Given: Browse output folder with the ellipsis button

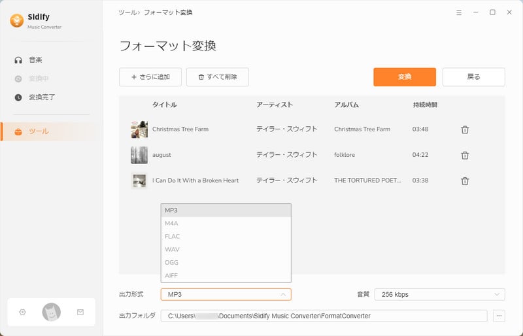Looking at the screenshot, I should (499, 316).
